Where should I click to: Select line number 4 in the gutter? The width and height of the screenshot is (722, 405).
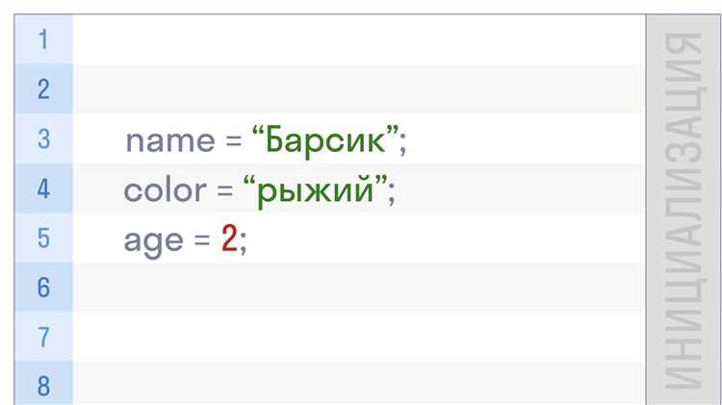click(43, 189)
